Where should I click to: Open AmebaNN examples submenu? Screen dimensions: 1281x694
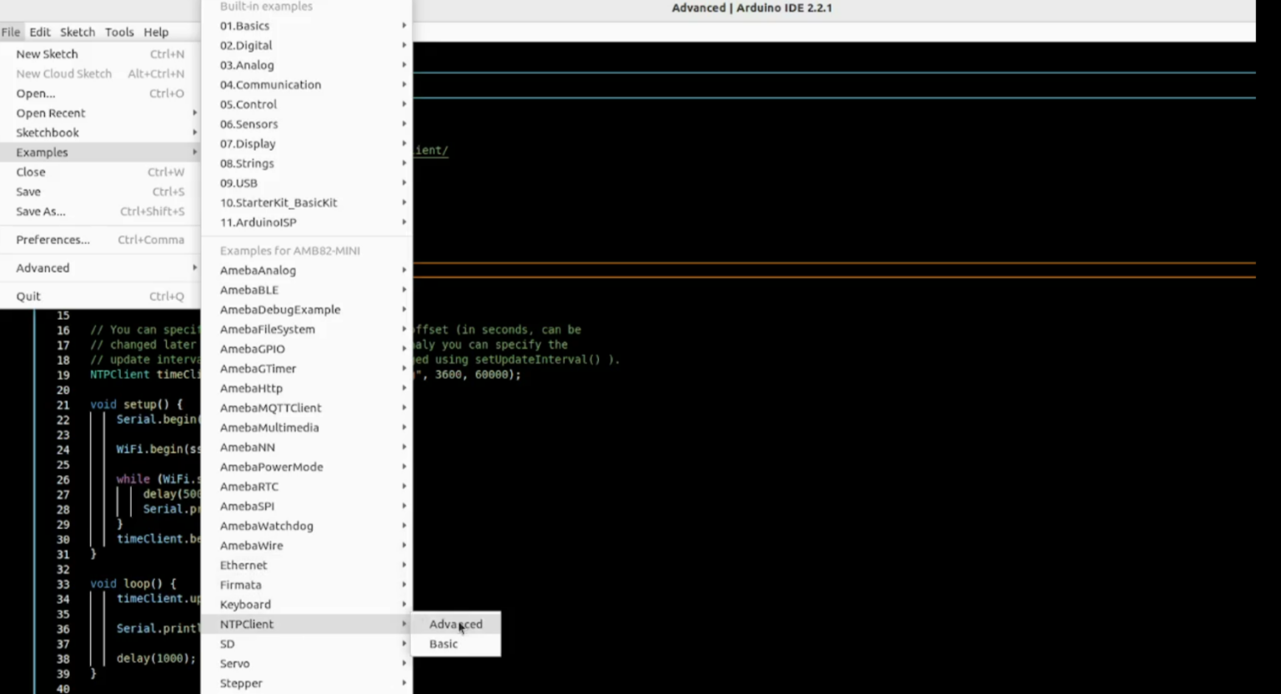click(x=307, y=447)
